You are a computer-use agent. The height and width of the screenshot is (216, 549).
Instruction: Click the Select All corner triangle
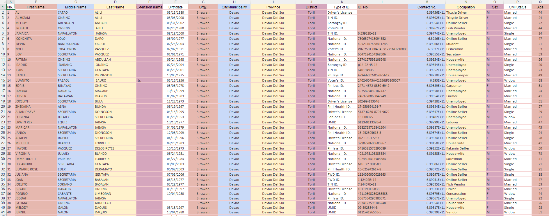(x=3, y=2)
